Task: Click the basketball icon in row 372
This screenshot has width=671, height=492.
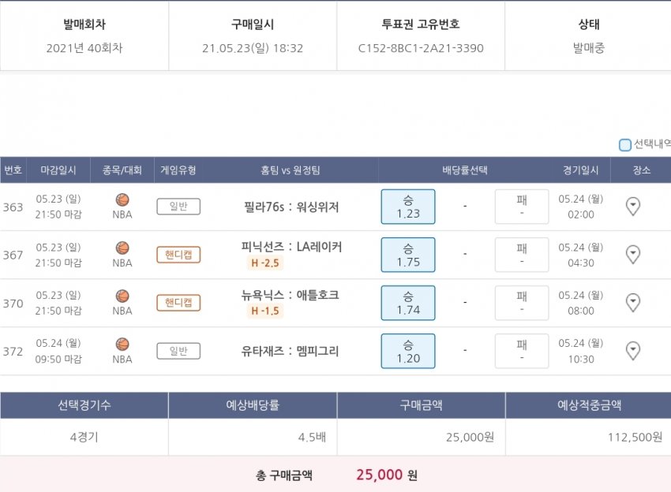Action: point(122,345)
